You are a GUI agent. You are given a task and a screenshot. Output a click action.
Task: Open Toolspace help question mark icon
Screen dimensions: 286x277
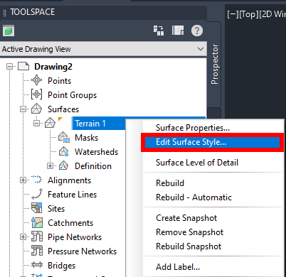(x=197, y=31)
